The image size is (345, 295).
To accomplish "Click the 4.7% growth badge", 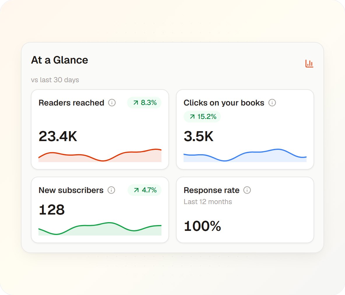I will click(x=145, y=190).
